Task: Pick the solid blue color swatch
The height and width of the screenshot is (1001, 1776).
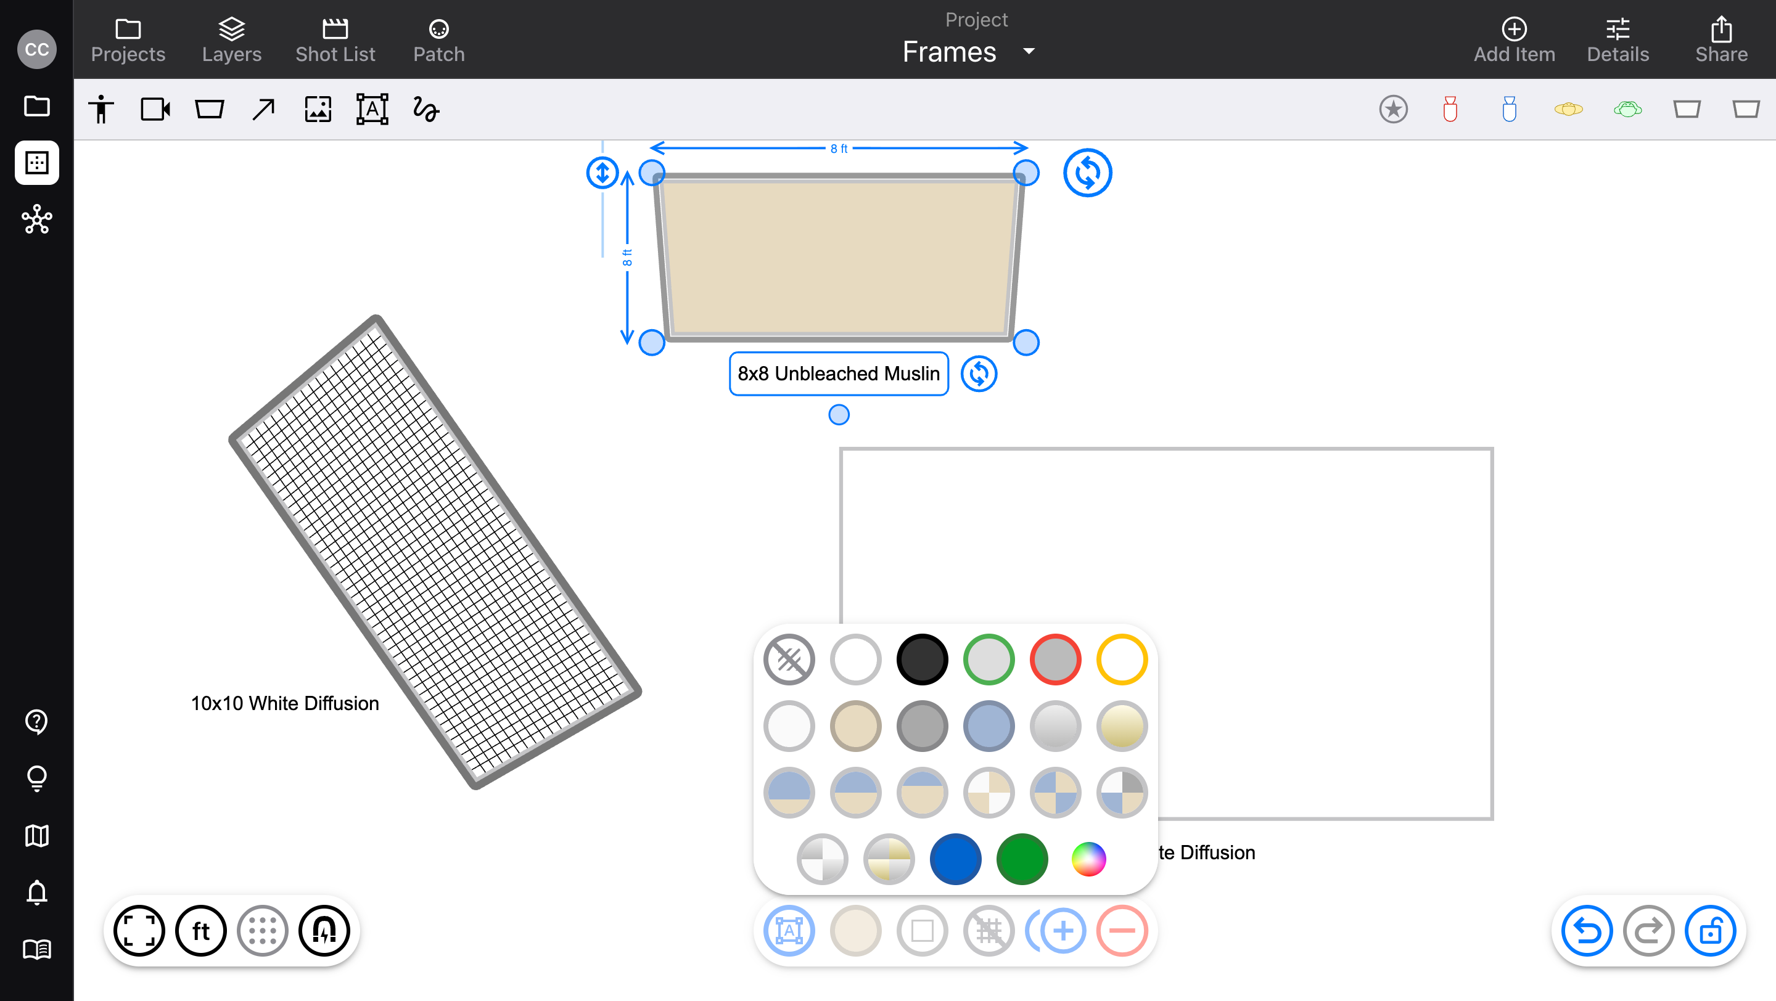Action: 955,859
